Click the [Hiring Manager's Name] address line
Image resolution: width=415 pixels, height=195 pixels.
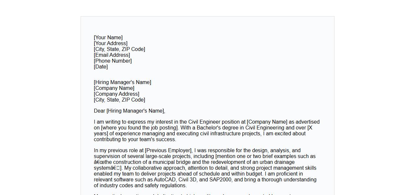point(122,82)
